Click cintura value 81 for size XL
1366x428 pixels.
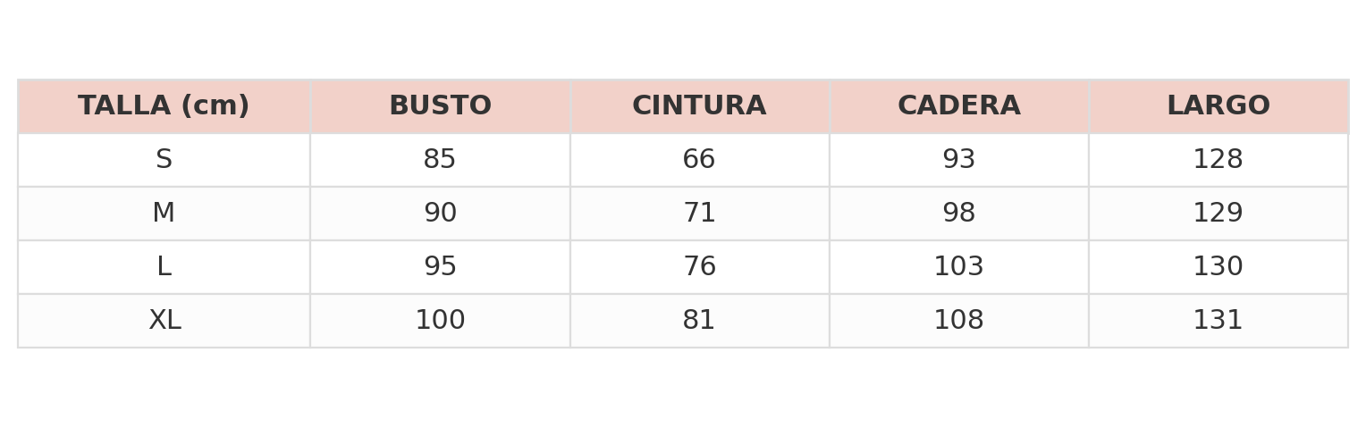pyautogui.click(x=699, y=321)
